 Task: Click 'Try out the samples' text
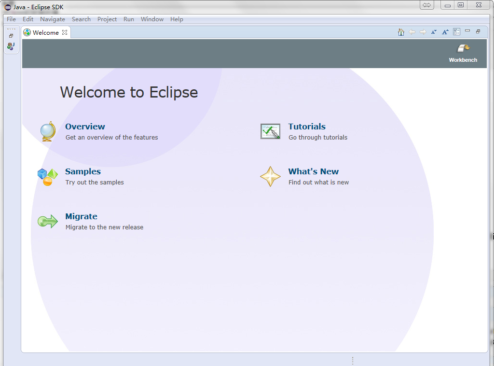[95, 182]
